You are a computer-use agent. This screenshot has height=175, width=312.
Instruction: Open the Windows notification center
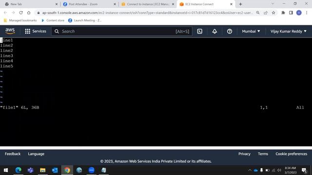pyautogui.click(x=304, y=170)
